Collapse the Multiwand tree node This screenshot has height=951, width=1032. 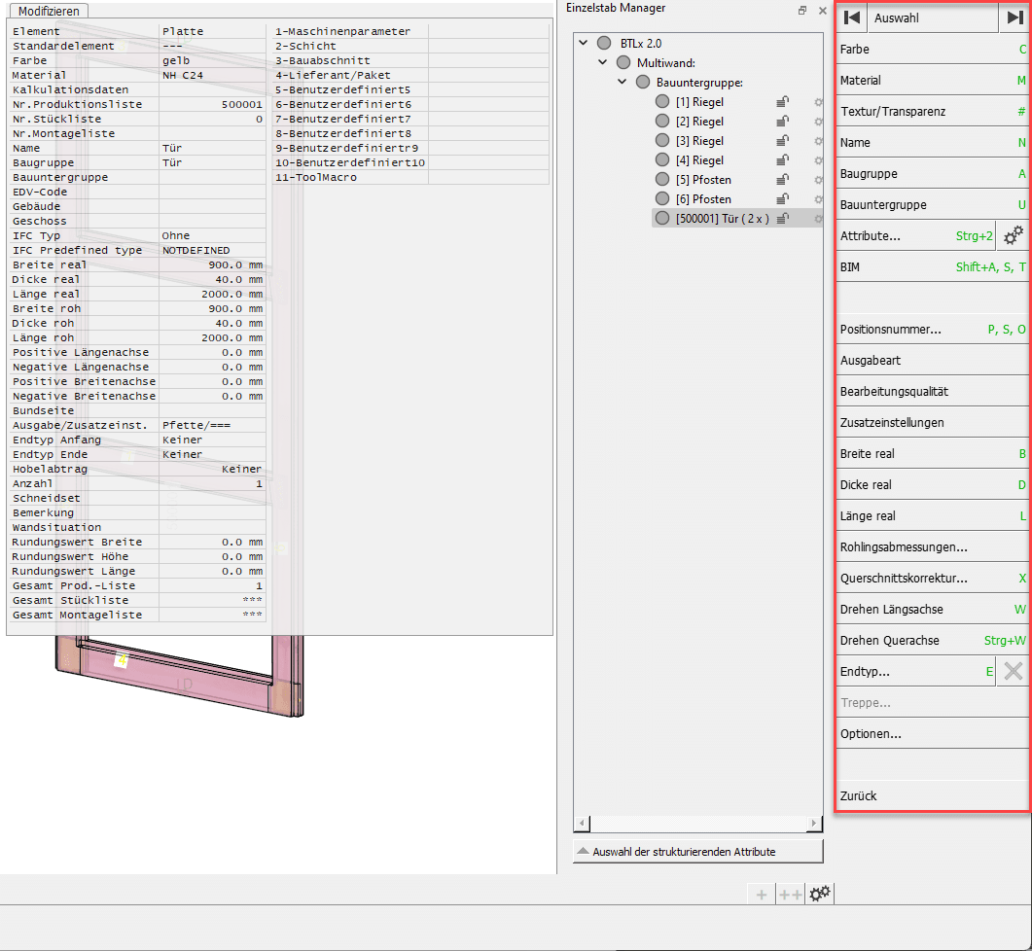(x=602, y=62)
